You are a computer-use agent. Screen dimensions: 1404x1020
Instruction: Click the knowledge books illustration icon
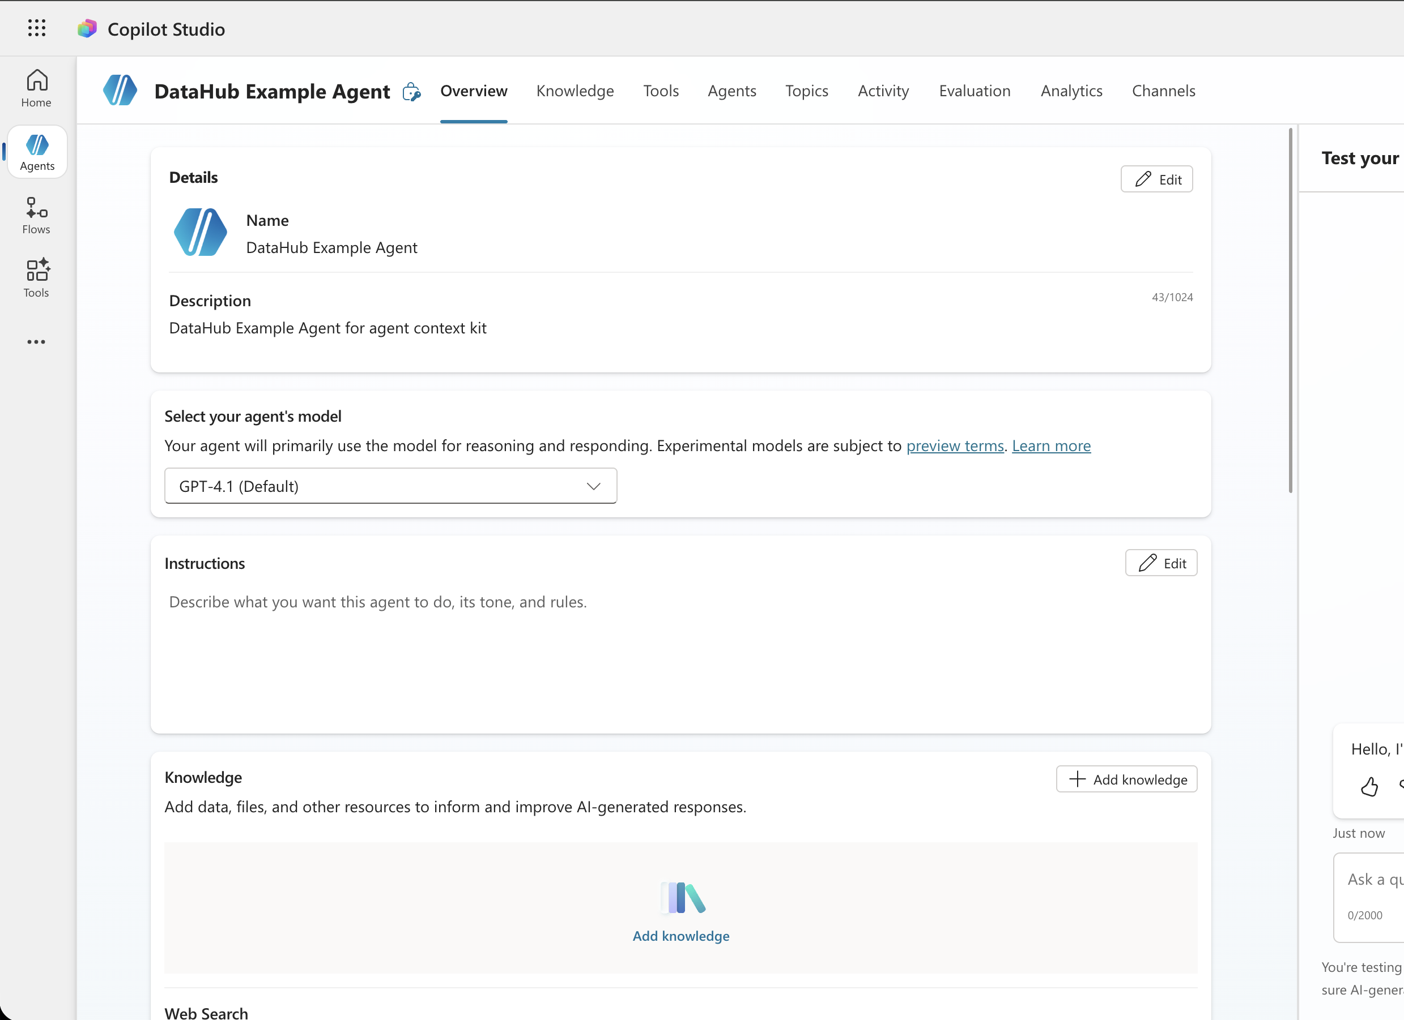(x=682, y=898)
